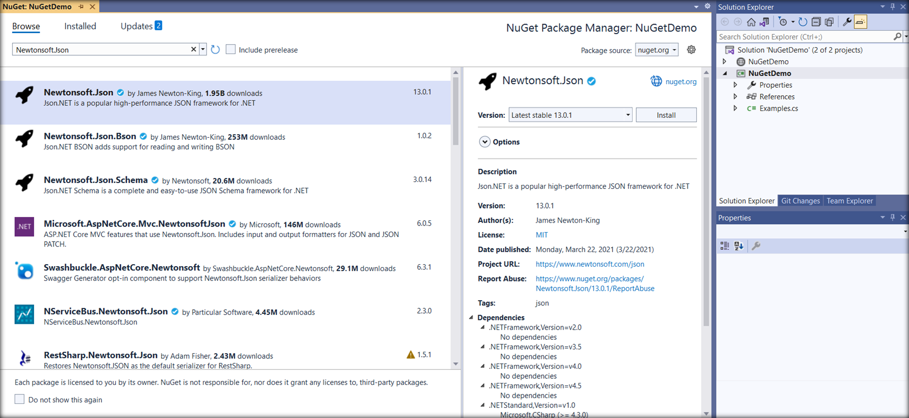Expand the References node in Solution Explorer
909x418 pixels.
[x=736, y=96]
